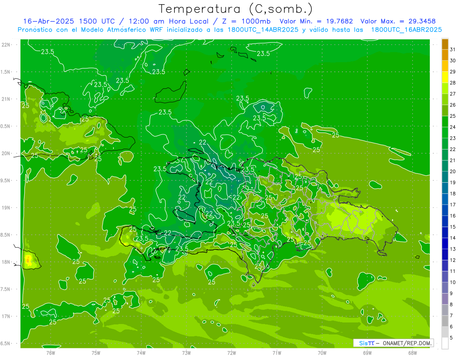The image size is (463, 358).
Task: Click the "17N" latitude label
Action: tap(6, 316)
